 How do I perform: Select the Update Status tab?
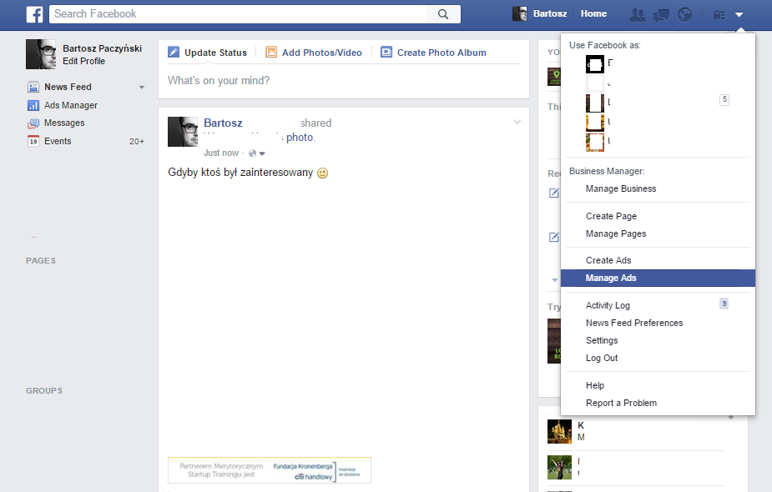[x=215, y=53]
